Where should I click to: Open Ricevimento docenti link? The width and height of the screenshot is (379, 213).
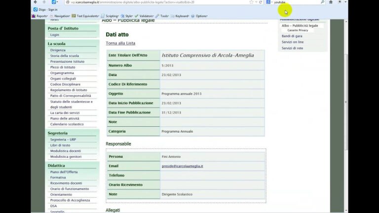(66, 183)
